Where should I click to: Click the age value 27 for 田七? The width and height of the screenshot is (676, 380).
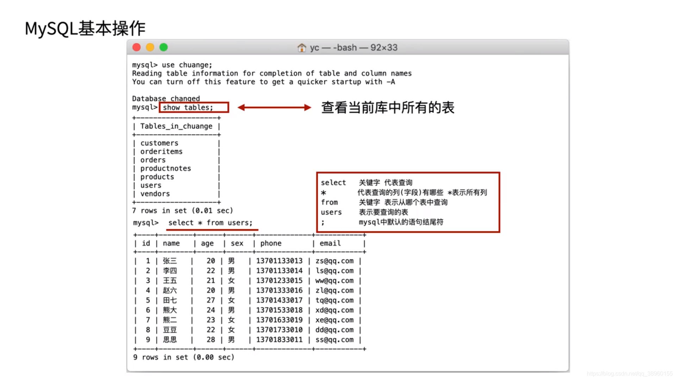(x=211, y=300)
